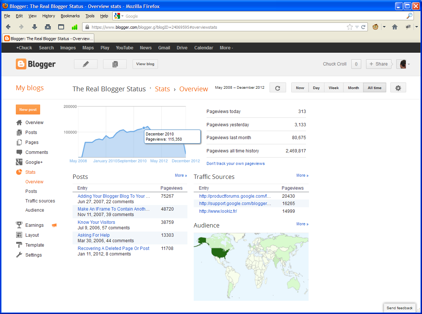Screen dimensions: 422x314
Task: Click the sidebar Comments bubble icon
Action: click(x=19, y=152)
